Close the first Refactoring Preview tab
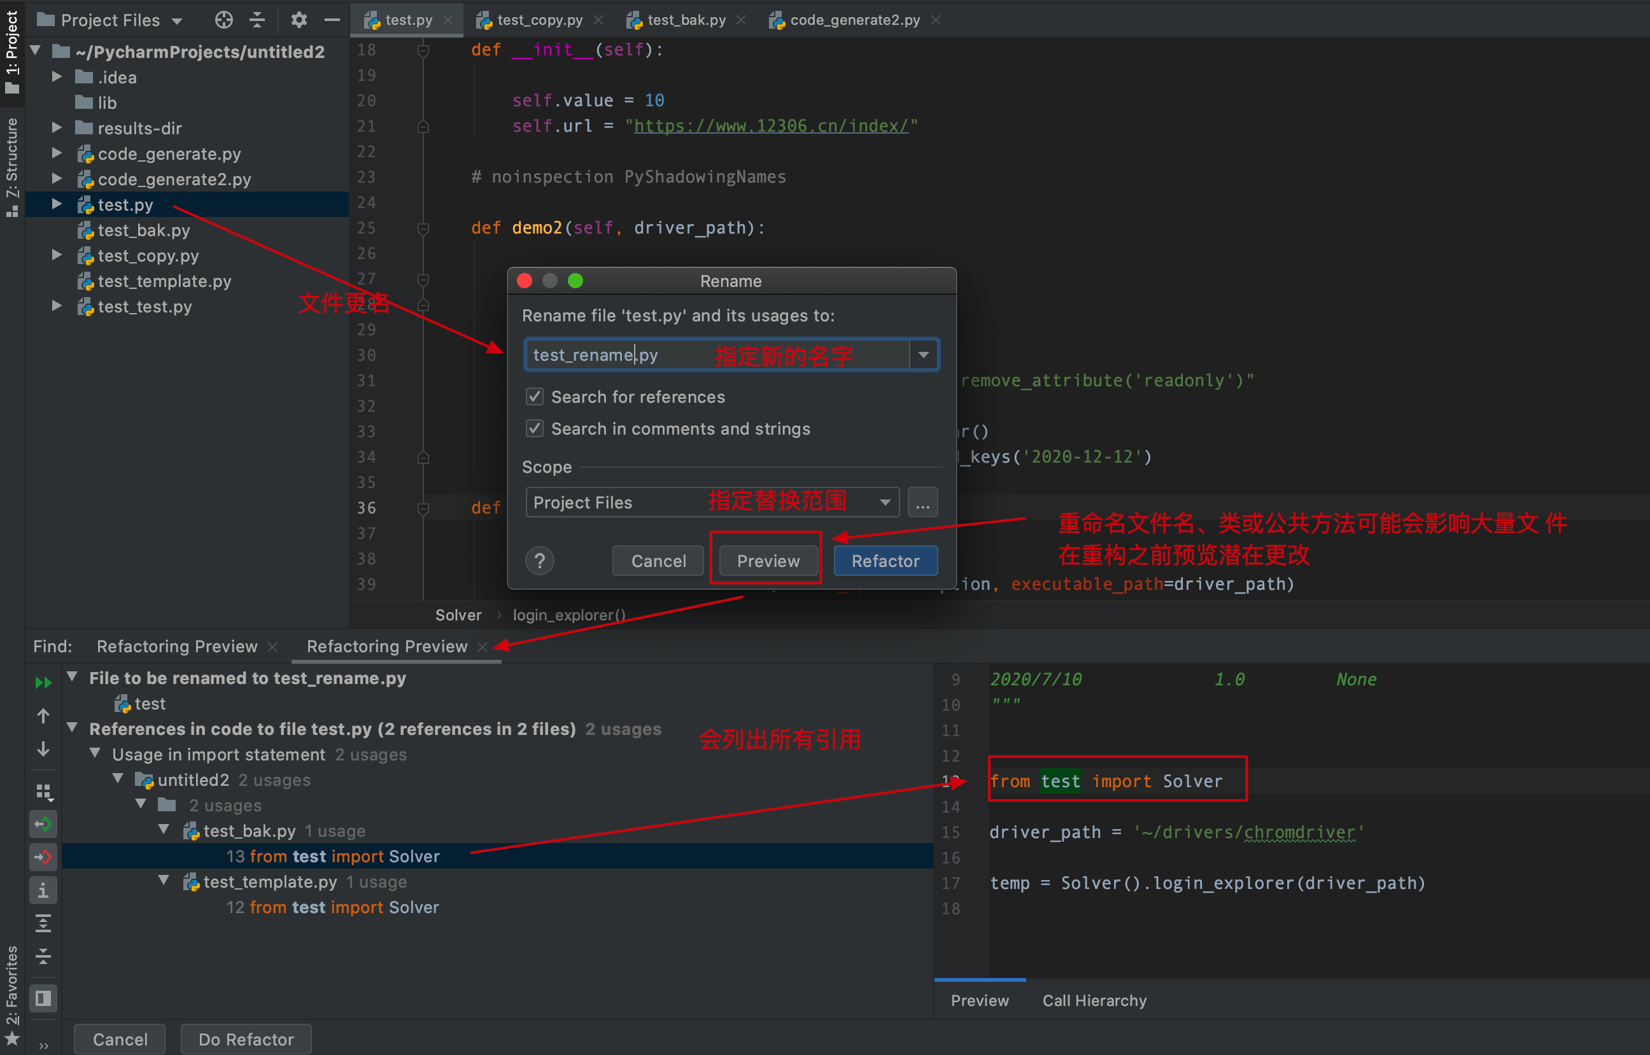This screenshot has width=1650, height=1055. click(x=272, y=646)
